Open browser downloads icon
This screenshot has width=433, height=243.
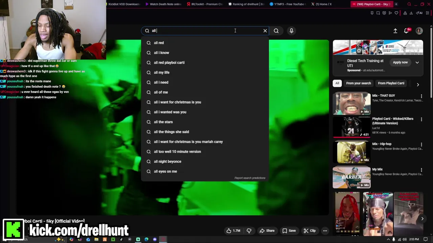[411, 13]
